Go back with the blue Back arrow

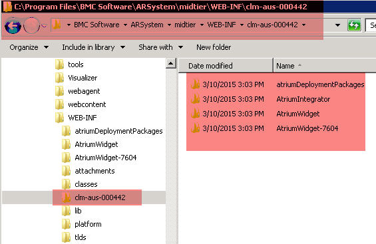coord(13,25)
